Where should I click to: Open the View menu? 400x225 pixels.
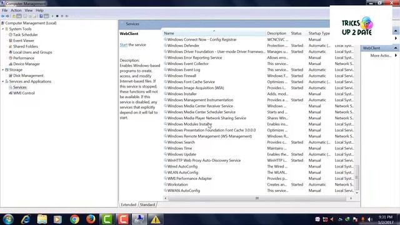click(28, 11)
